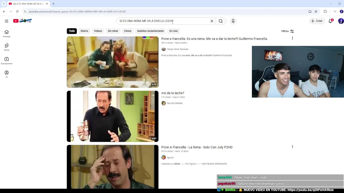This screenshot has width=344, height=193.
Task: Open Rey NO-DRAMA channel
Action: (175, 103)
